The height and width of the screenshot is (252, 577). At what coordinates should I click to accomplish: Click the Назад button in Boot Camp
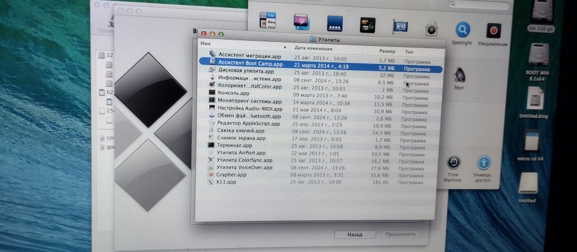tap(355, 234)
